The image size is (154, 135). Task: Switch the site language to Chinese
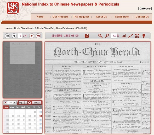click(145, 9)
